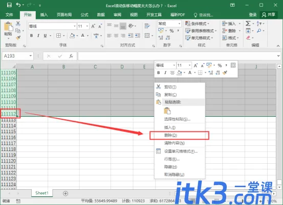The width and height of the screenshot is (283, 205).
Task: Switch to the Data tab
Action: (x=101, y=15)
